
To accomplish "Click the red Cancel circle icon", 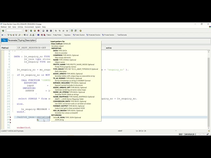I will tap(39, 31).
